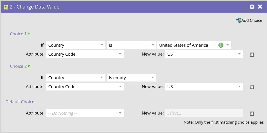Image resolution: width=267 pixels, height=133 pixels.
Task: Open the United States of America value dropdown
Action: [x=227, y=45]
